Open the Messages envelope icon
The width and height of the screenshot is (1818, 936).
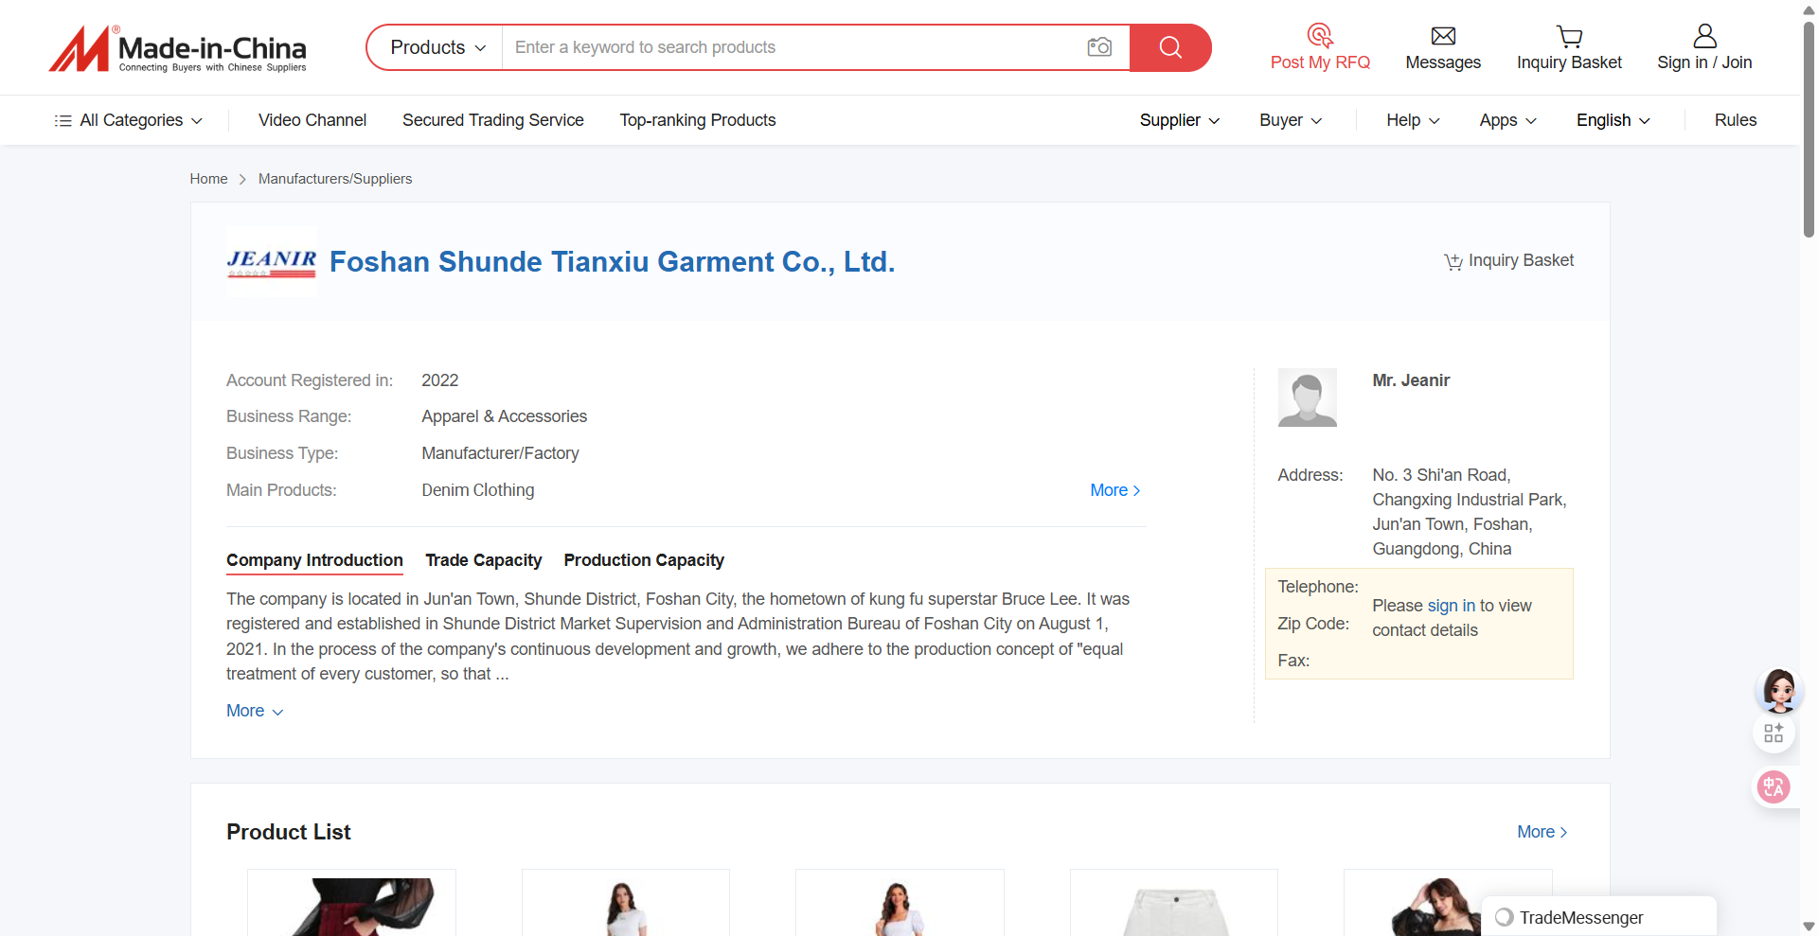point(1442,36)
